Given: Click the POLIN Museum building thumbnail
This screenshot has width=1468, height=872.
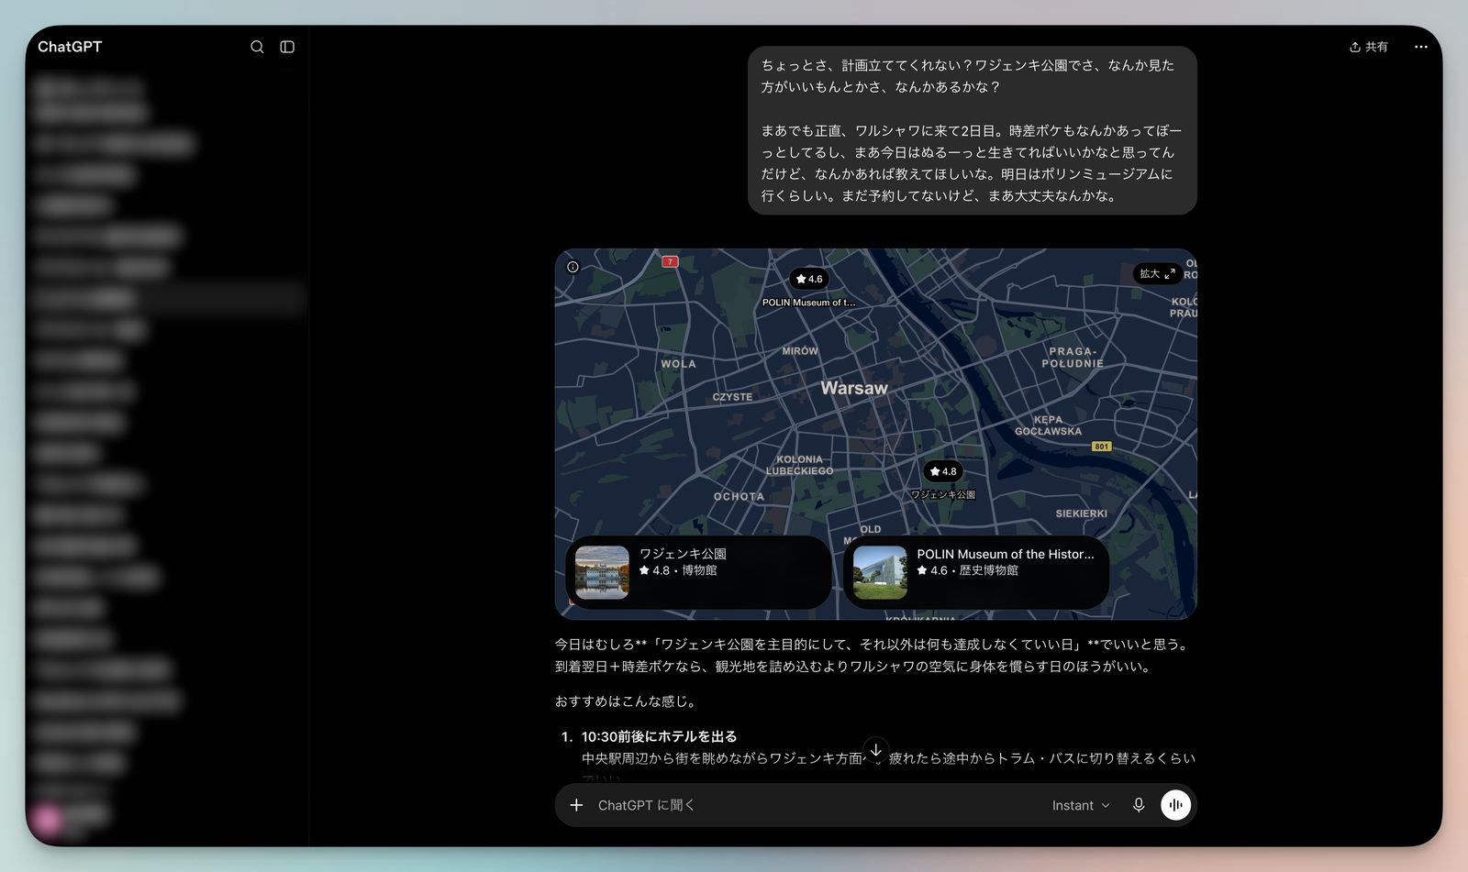Looking at the screenshot, I should tap(880, 572).
